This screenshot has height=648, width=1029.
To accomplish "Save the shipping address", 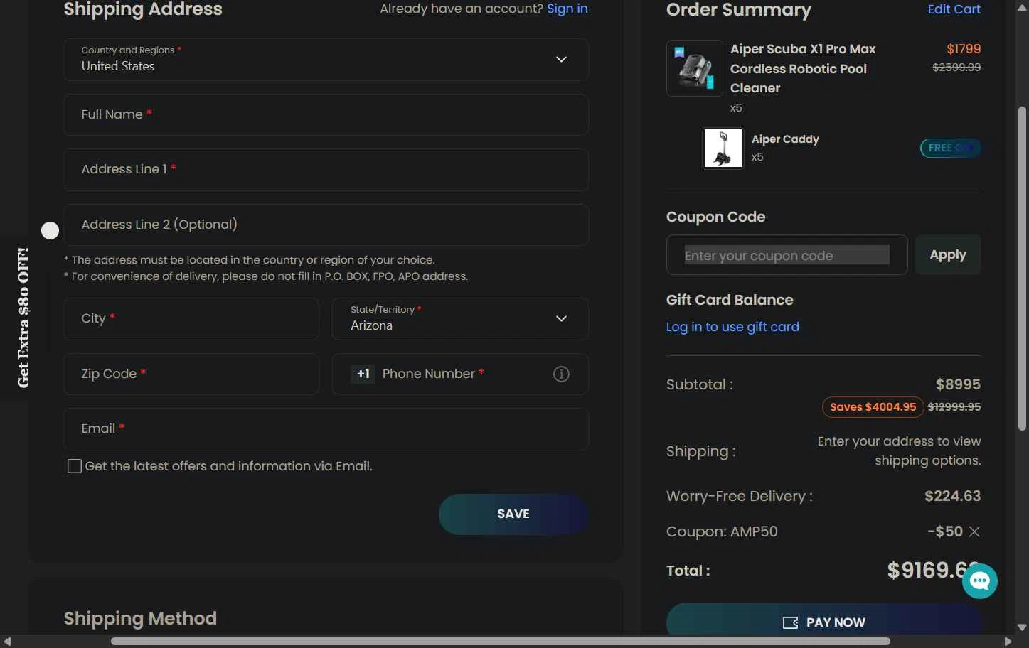I will click(513, 514).
